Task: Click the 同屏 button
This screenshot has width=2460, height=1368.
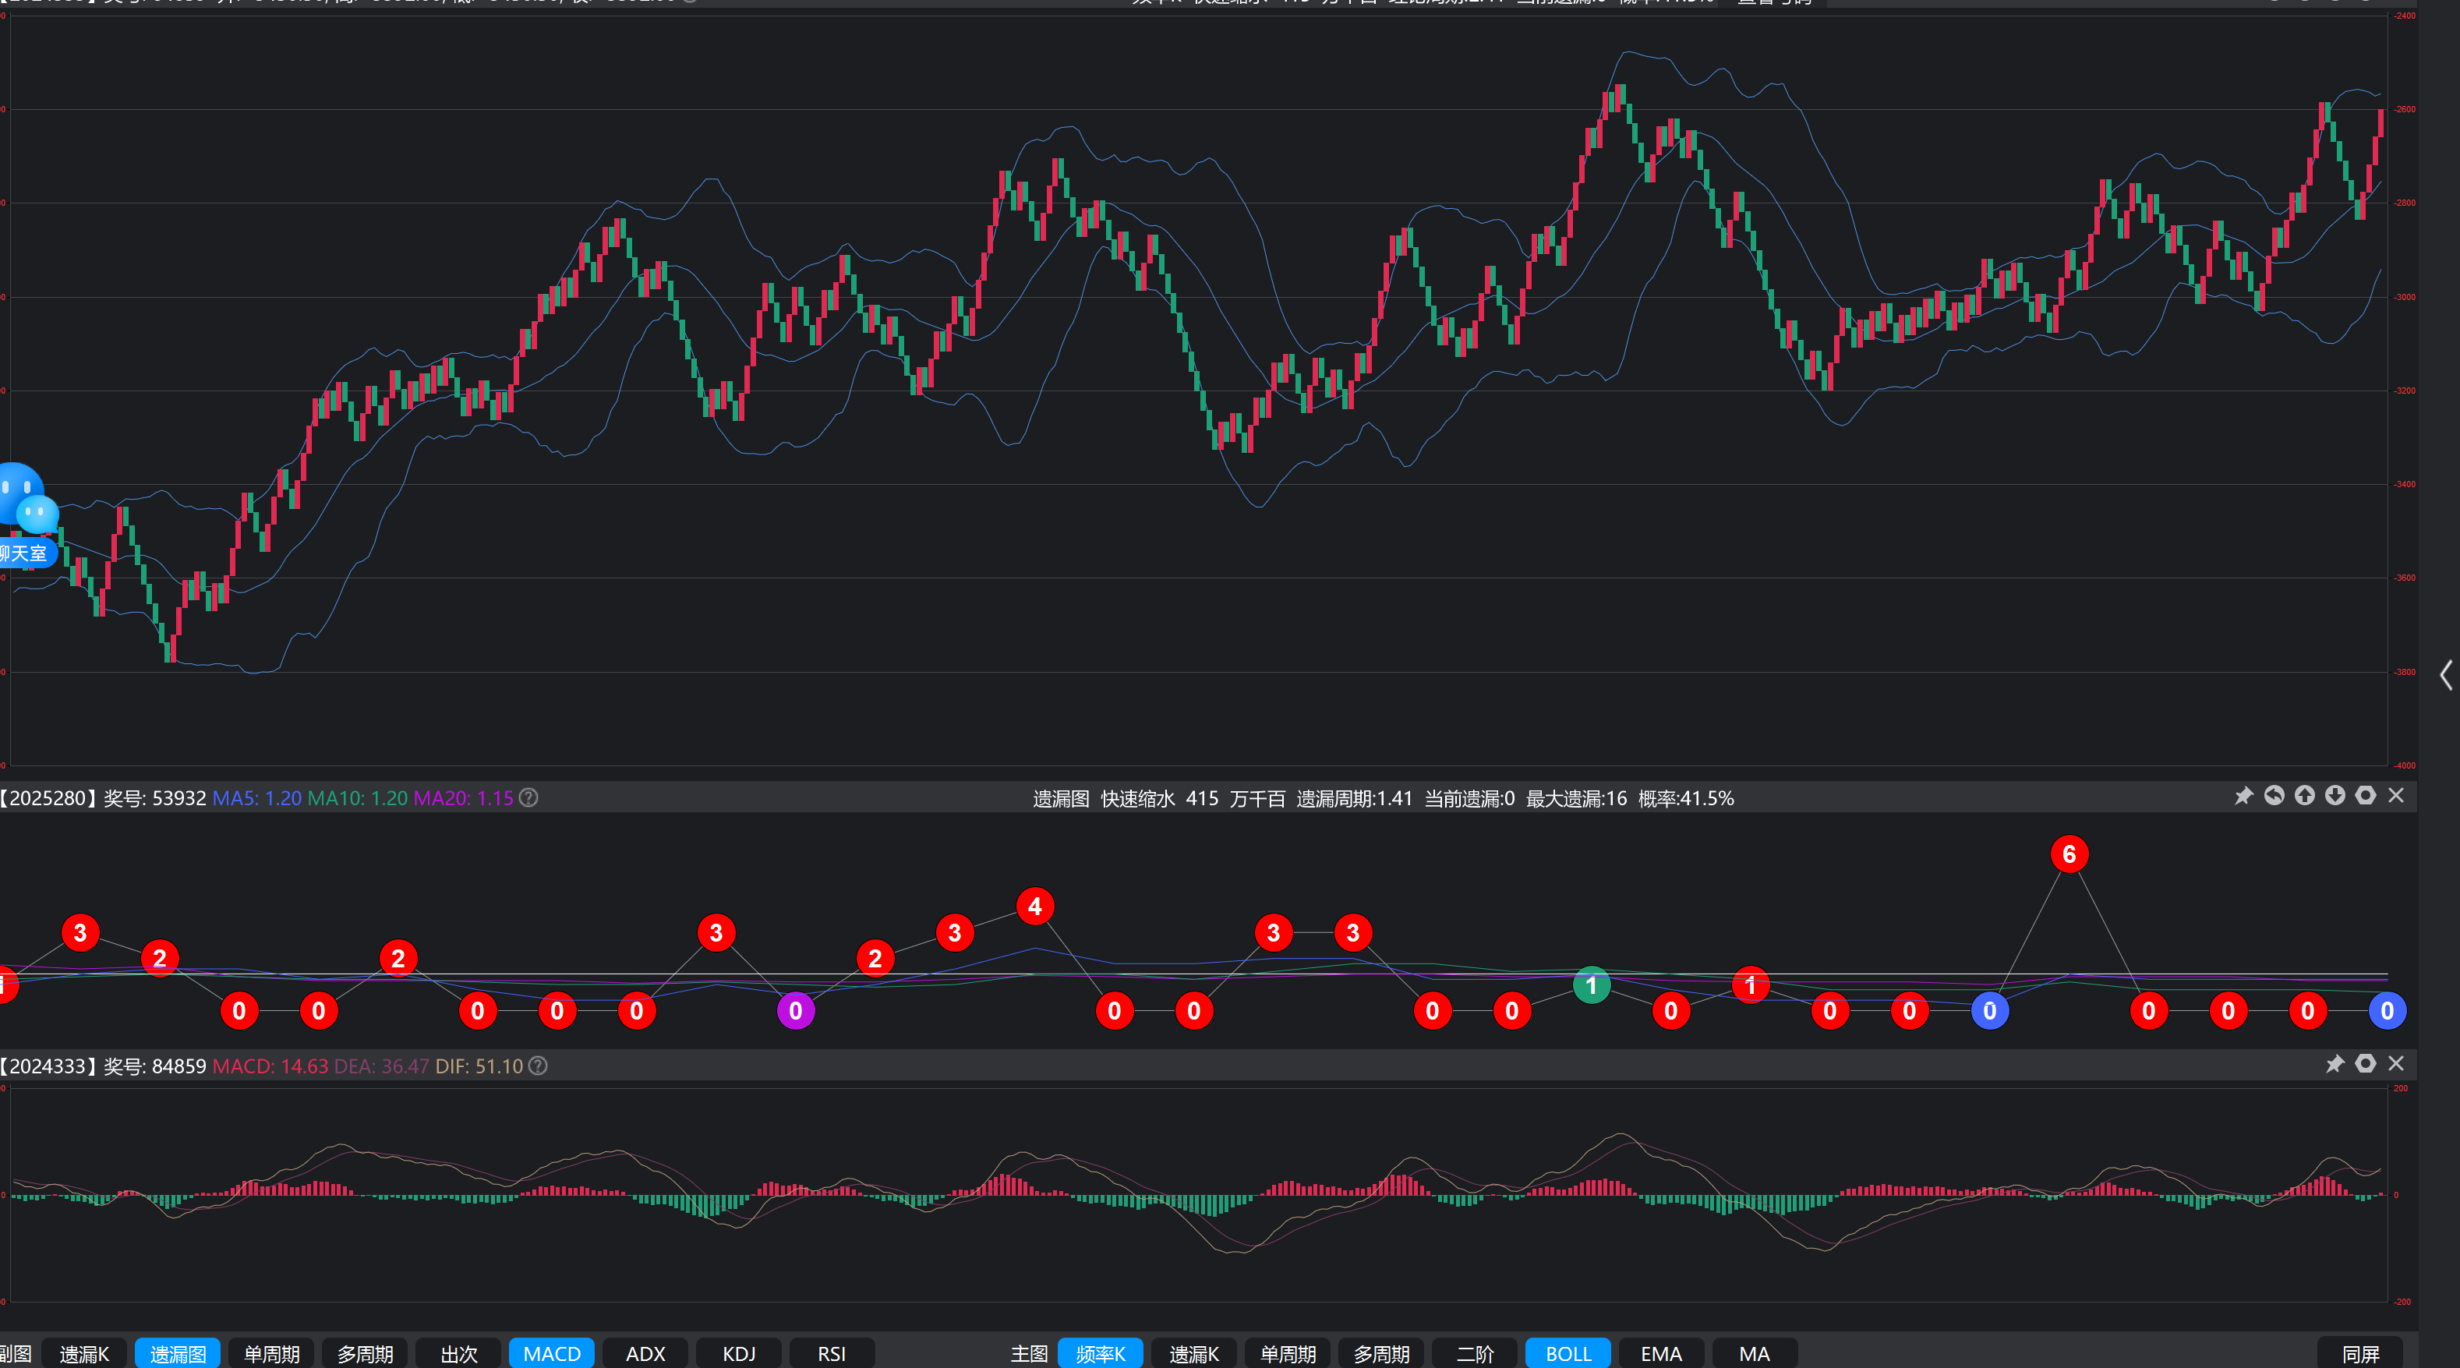Action: 2359,1354
